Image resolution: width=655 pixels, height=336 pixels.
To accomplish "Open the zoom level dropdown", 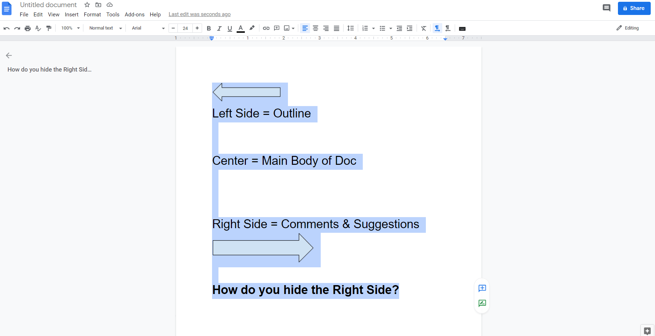I will point(69,28).
